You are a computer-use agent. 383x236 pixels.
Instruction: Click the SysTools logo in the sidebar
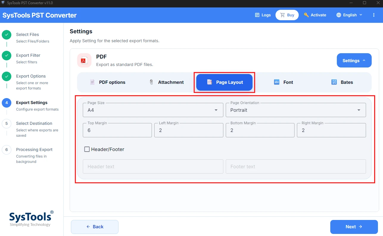(32, 218)
